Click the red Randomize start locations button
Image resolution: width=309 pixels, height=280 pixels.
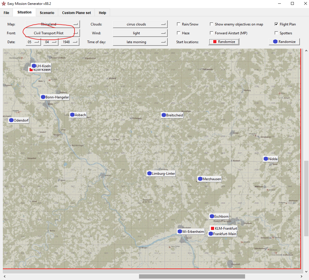point(224,42)
